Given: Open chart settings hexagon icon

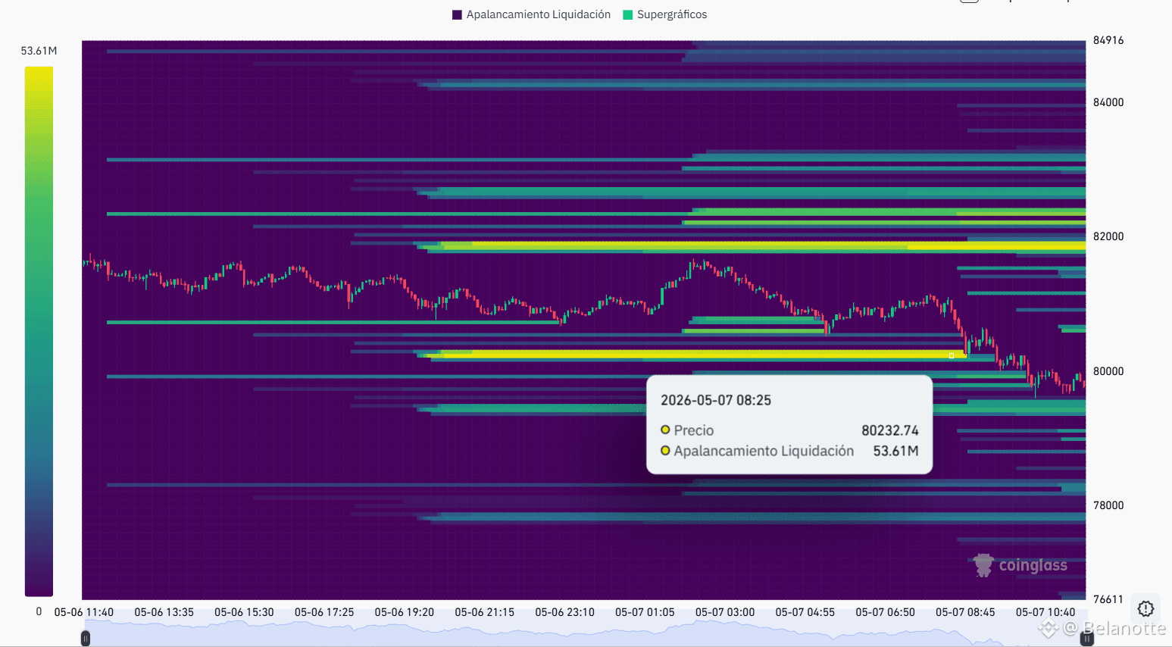Looking at the screenshot, I should coord(1145,608).
